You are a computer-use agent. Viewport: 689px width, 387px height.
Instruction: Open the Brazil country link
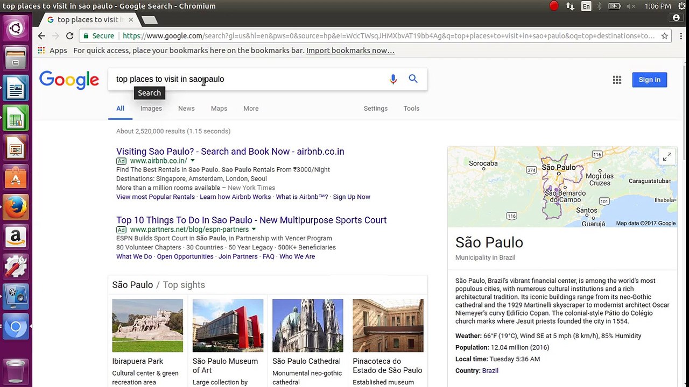(490, 371)
